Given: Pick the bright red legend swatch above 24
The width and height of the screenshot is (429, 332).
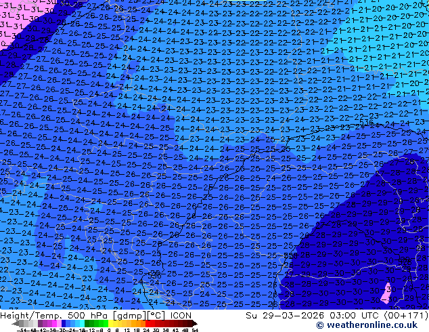Looking at the screenshot, I should [148, 324].
